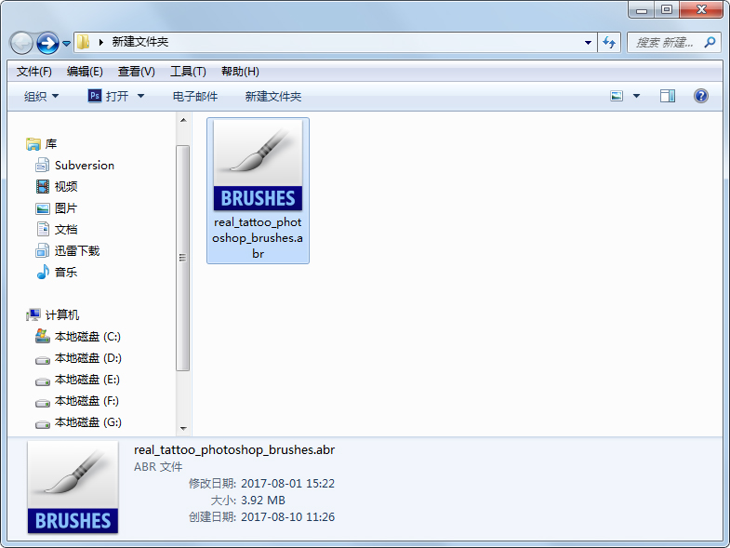Screen dimensions: 730x548
Task: Click the 创建日期 value 2017-08-10 11:26
Action: point(287,517)
